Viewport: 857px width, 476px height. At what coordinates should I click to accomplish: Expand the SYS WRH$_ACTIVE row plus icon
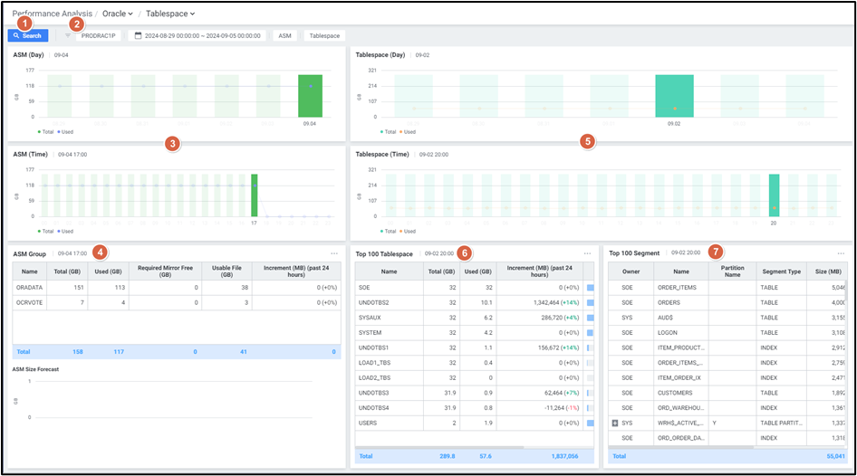pos(615,423)
